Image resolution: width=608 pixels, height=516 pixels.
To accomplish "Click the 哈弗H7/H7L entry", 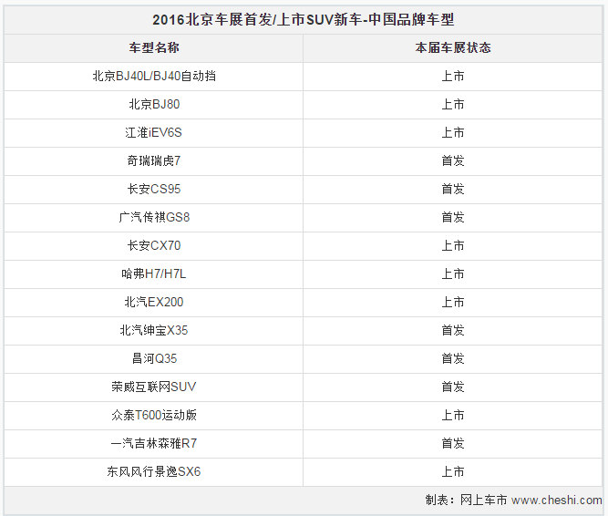I will [x=154, y=273].
